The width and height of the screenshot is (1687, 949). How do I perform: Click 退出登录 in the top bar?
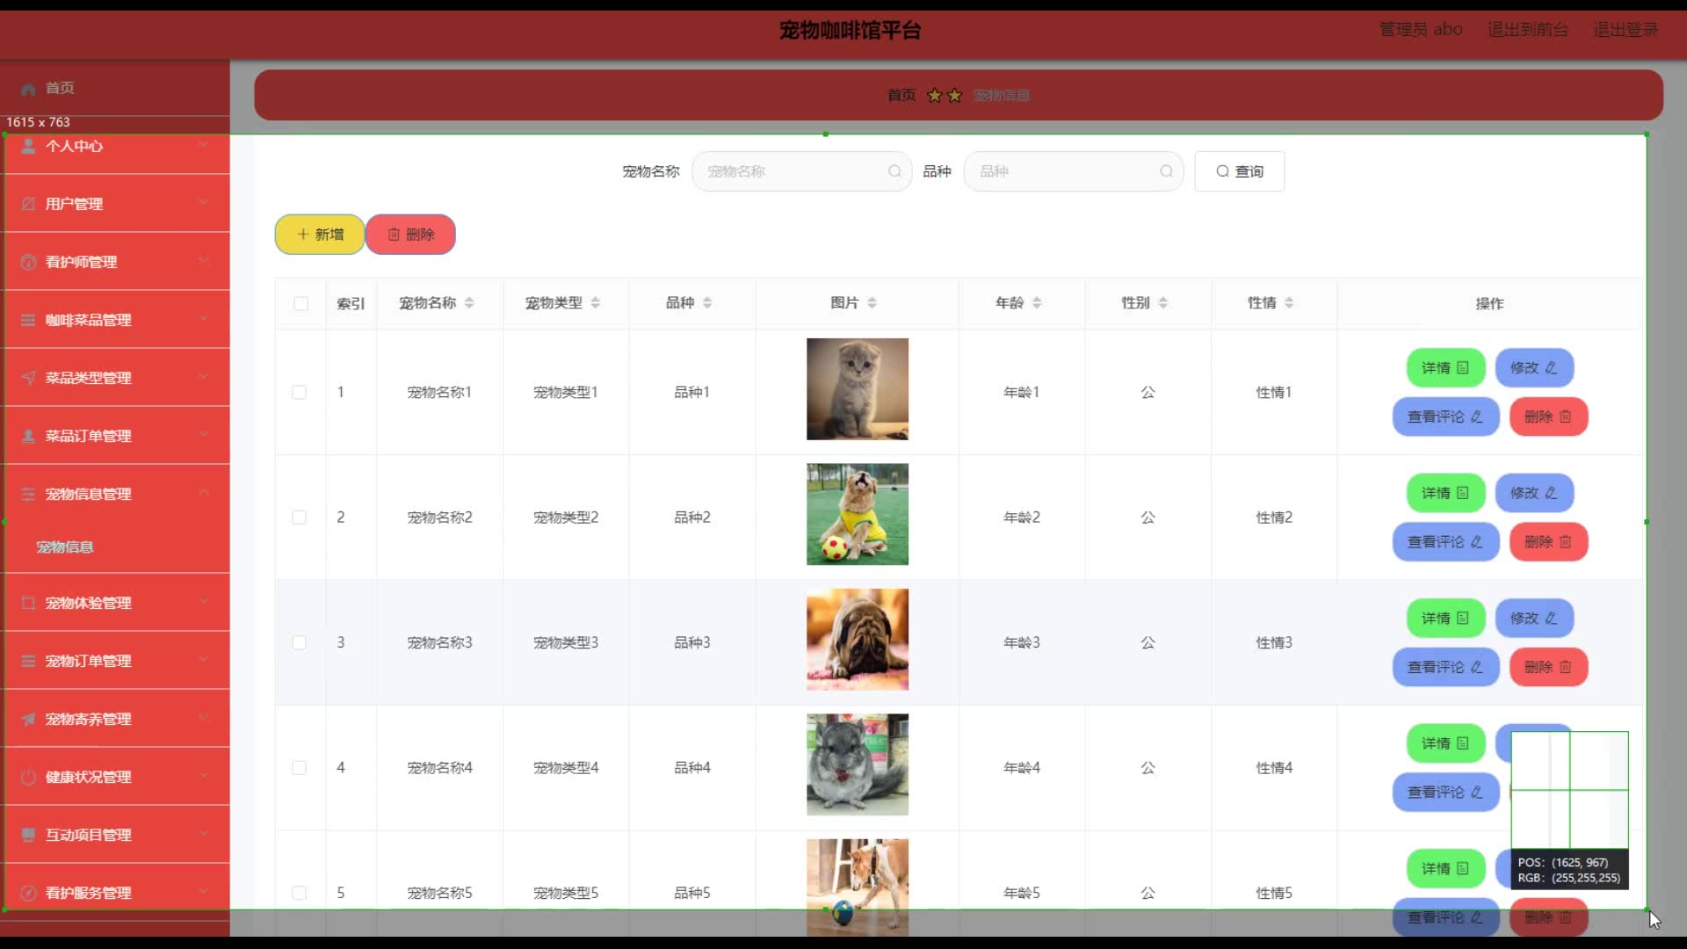click(1625, 30)
